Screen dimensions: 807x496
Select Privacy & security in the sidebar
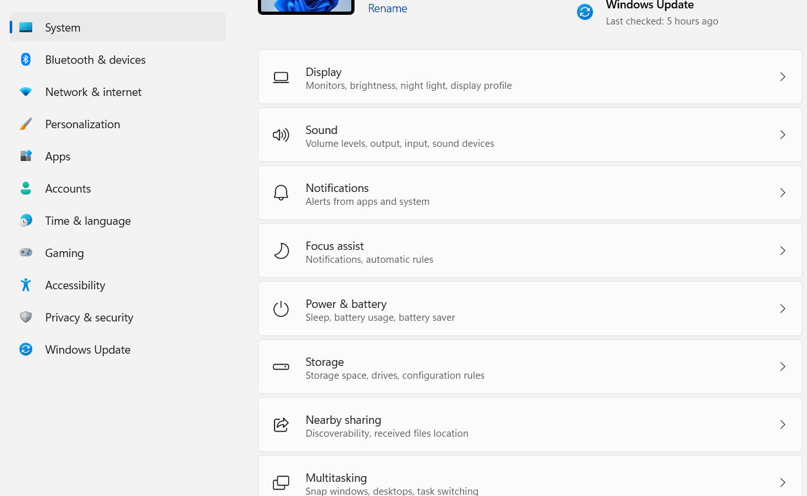point(89,317)
